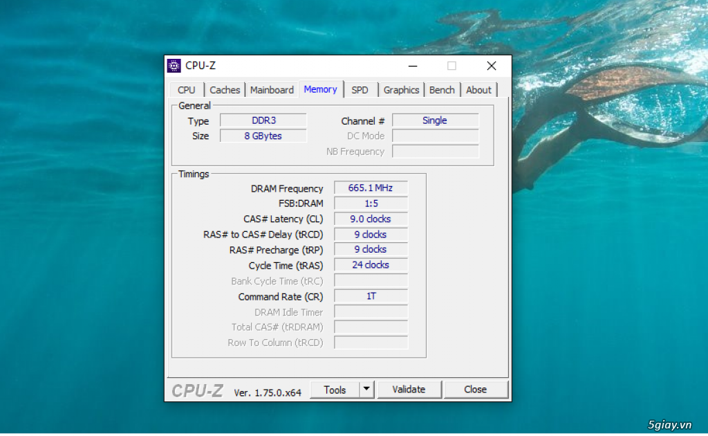Viewport: 708px width, 436px height.
Task: Click the 1T Command Rate value
Action: [x=371, y=296]
